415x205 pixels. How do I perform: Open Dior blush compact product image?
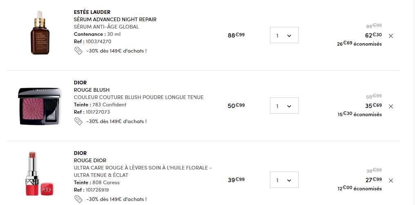[40, 106]
